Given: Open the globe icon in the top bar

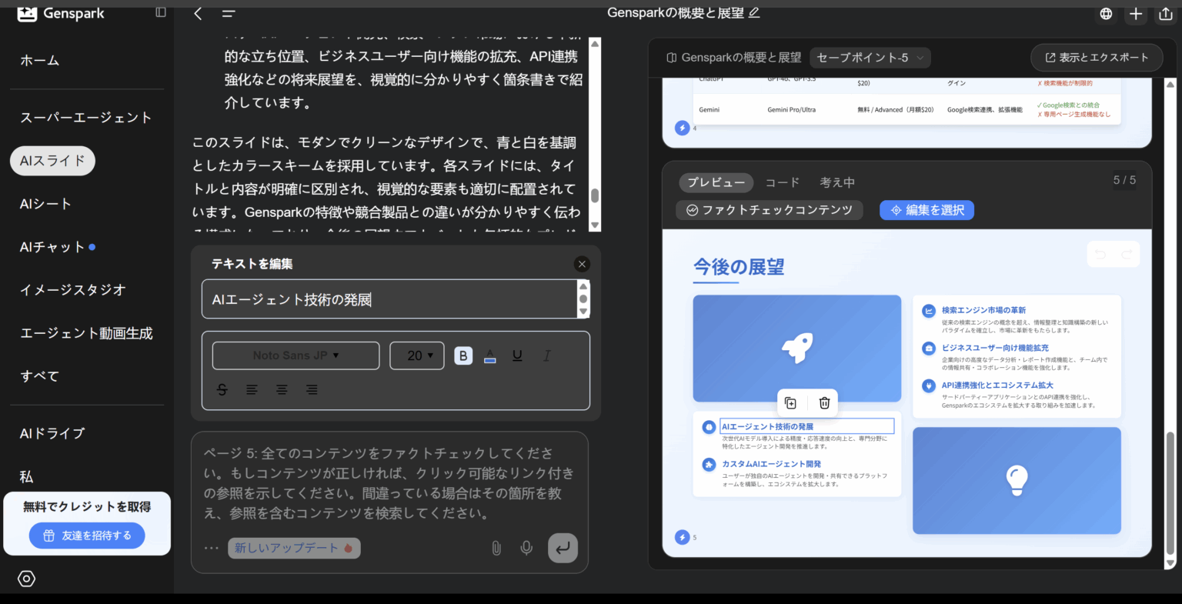Looking at the screenshot, I should tap(1106, 13).
